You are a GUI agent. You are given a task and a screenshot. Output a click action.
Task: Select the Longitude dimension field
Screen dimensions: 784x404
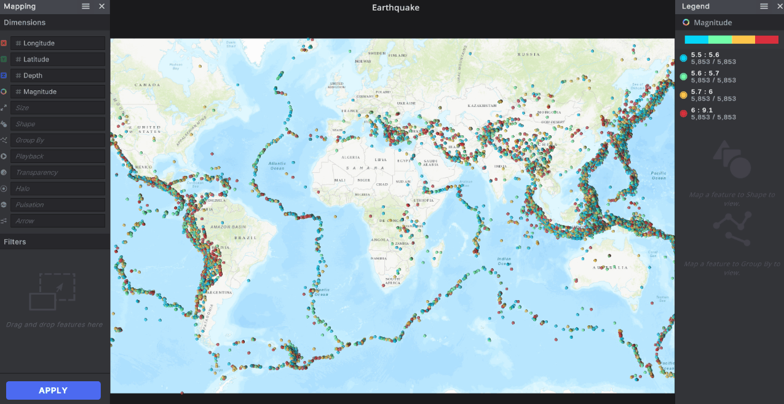click(x=58, y=43)
